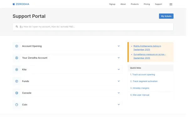Expand the Funds section chevron

118,81
